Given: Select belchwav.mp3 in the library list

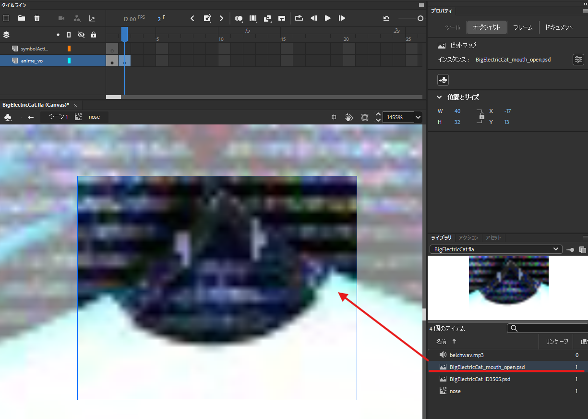Looking at the screenshot, I should point(466,355).
